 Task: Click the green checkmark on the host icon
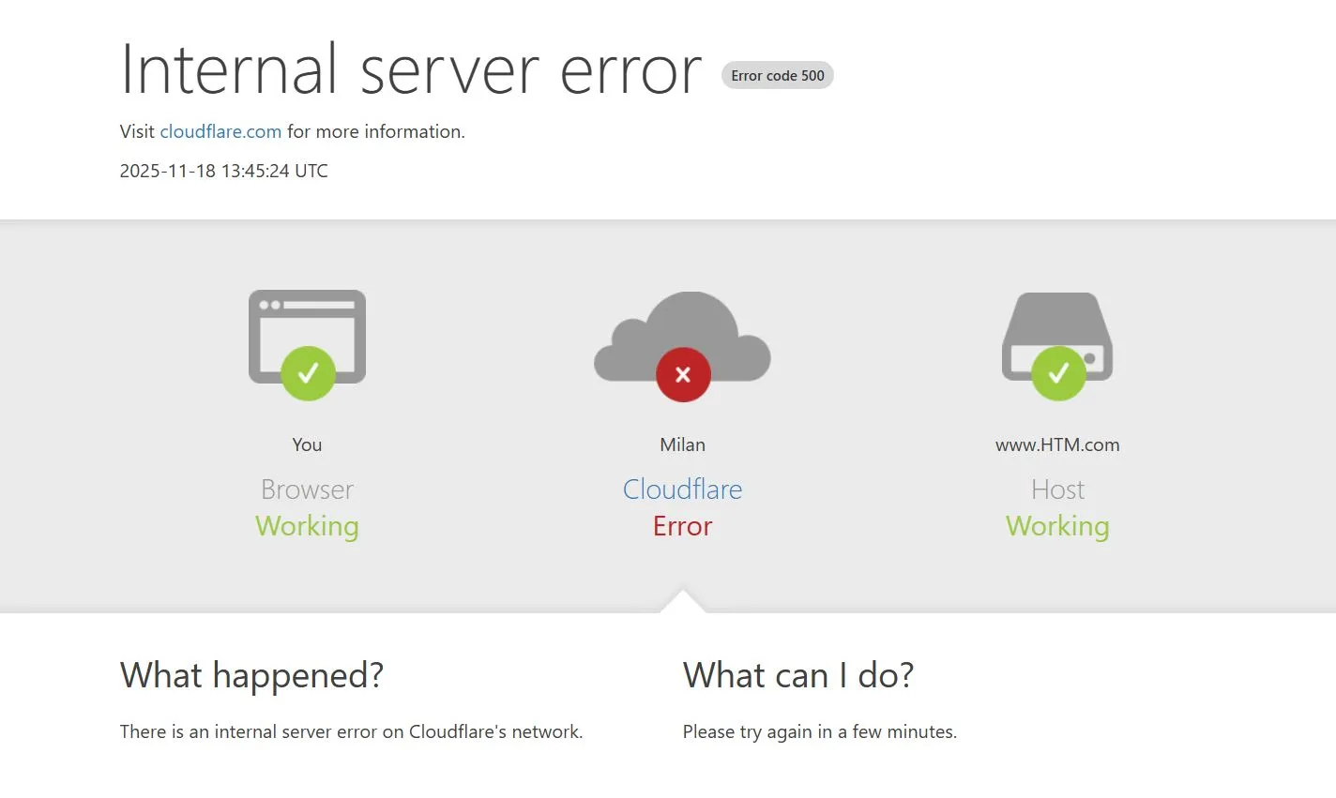point(1057,371)
